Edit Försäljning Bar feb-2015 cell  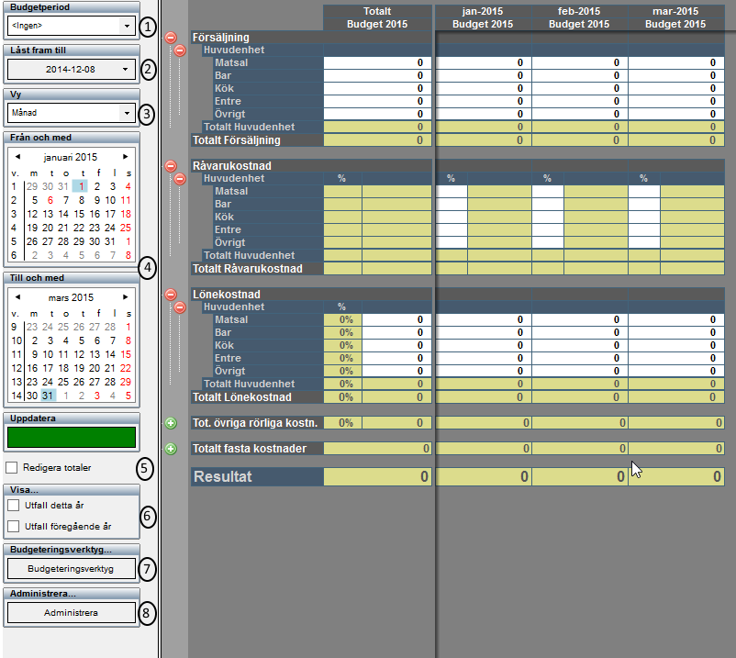pyautogui.click(x=580, y=75)
